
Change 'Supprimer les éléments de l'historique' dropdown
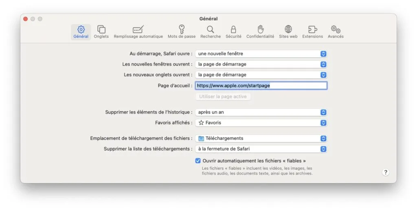click(x=261, y=112)
